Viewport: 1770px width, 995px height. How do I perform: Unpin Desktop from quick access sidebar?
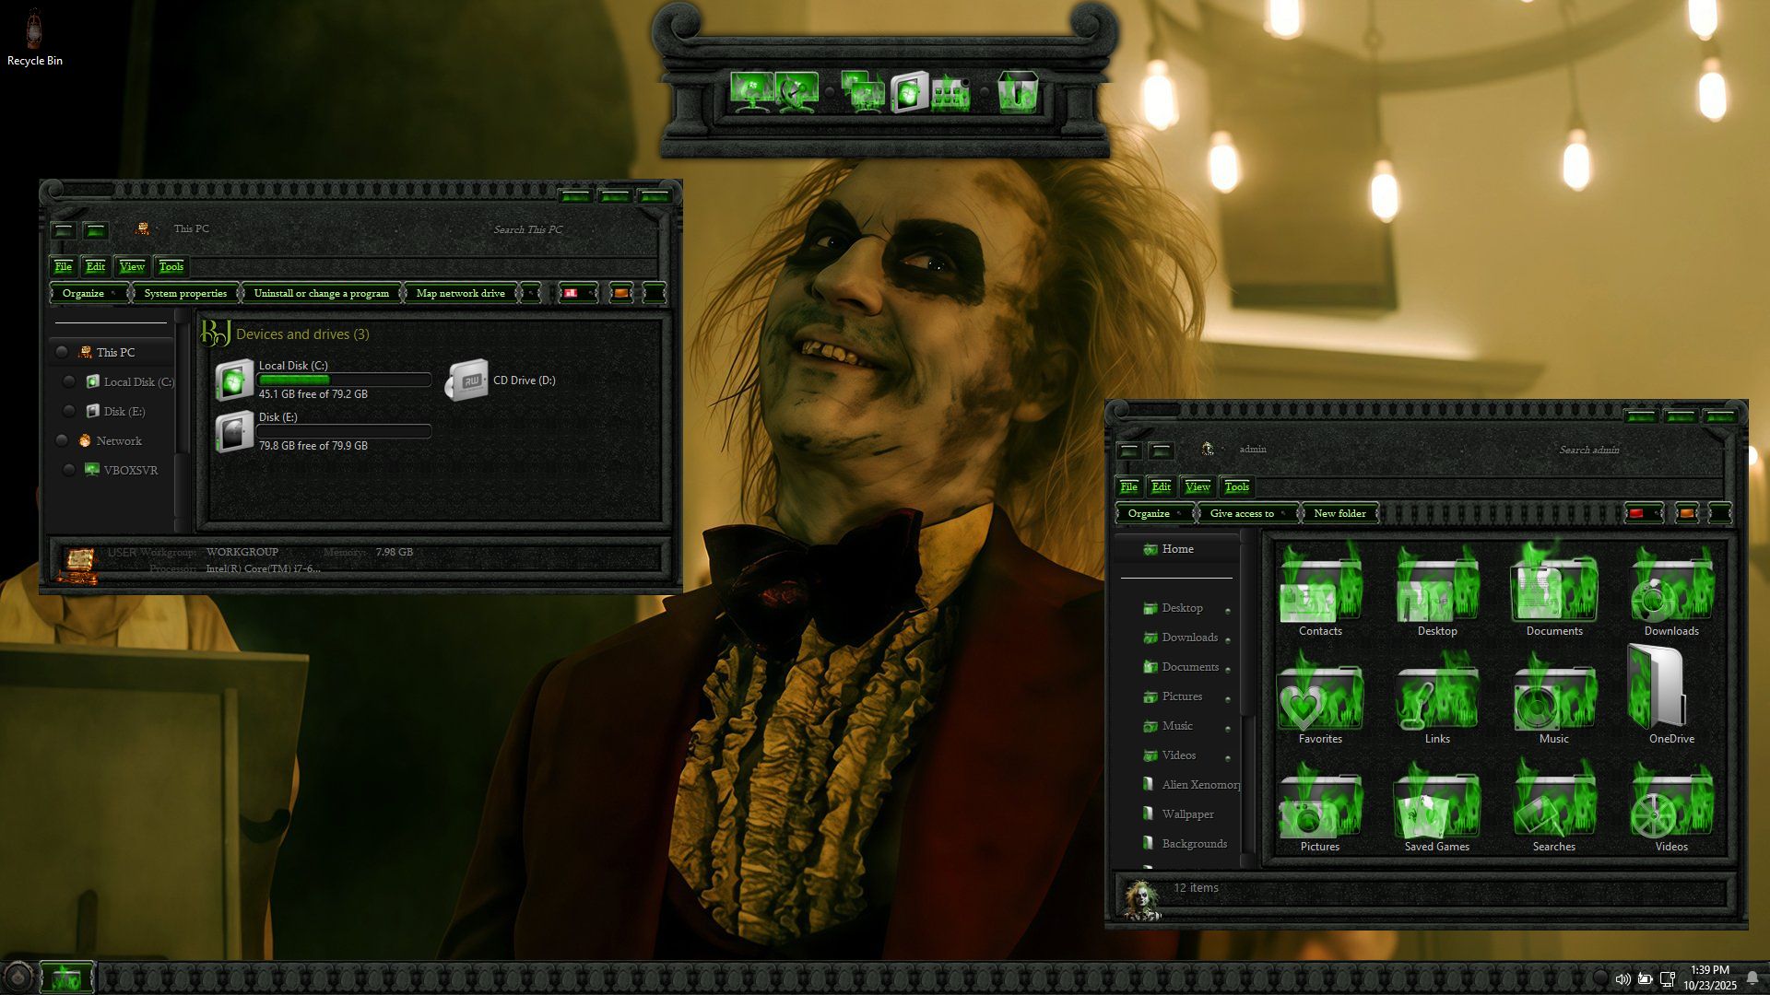click(1227, 611)
